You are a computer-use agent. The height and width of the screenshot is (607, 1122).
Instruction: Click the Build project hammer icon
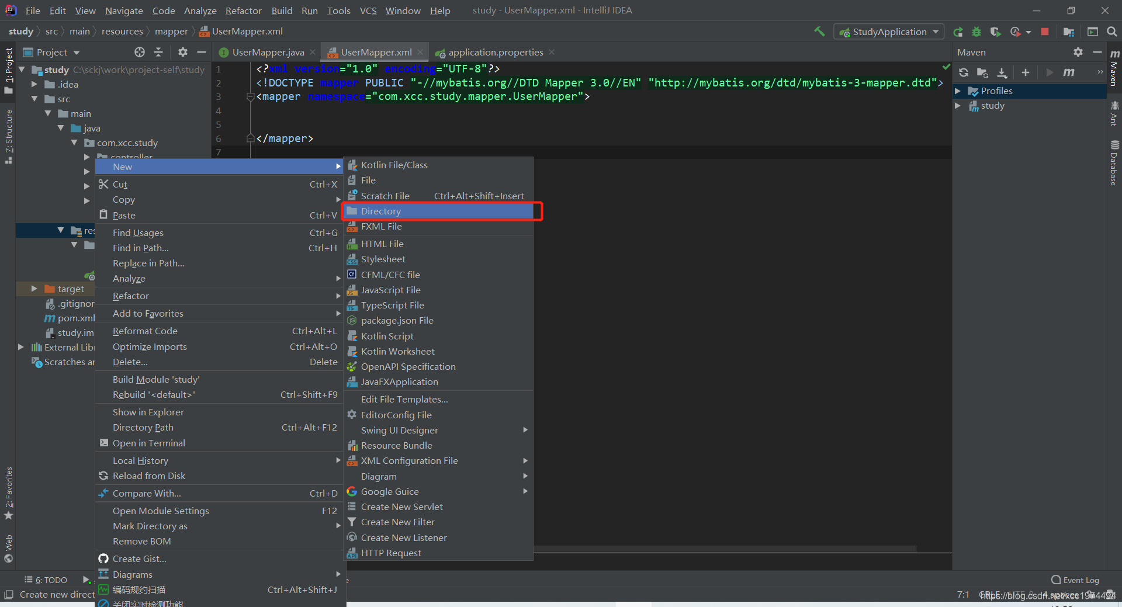[819, 32]
